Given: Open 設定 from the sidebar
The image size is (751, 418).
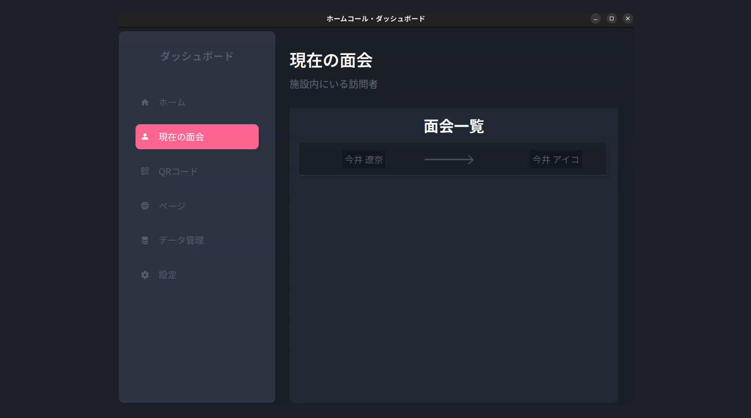Looking at the screenshot, I should tap(168, 275).
